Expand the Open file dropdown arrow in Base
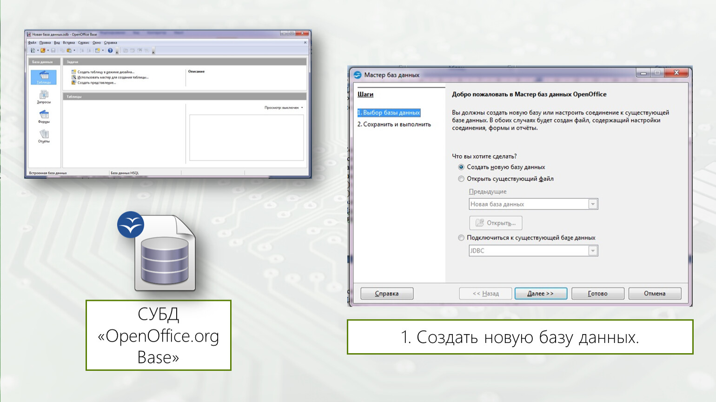Image resolution: width=716 pixels, height=402 pixels. coord(48,50)
